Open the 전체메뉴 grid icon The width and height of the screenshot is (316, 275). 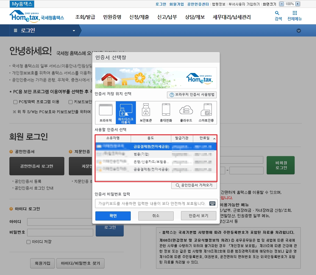[295, 16]
